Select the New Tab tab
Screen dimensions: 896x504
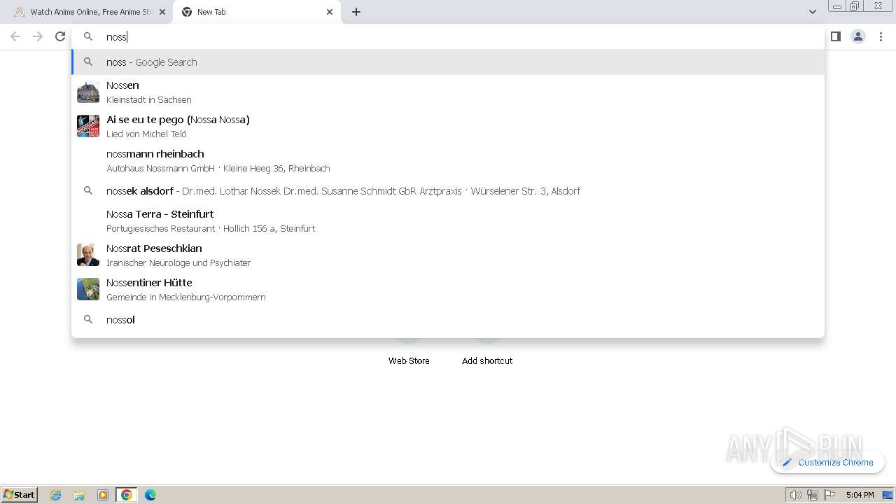pos(257,12)
